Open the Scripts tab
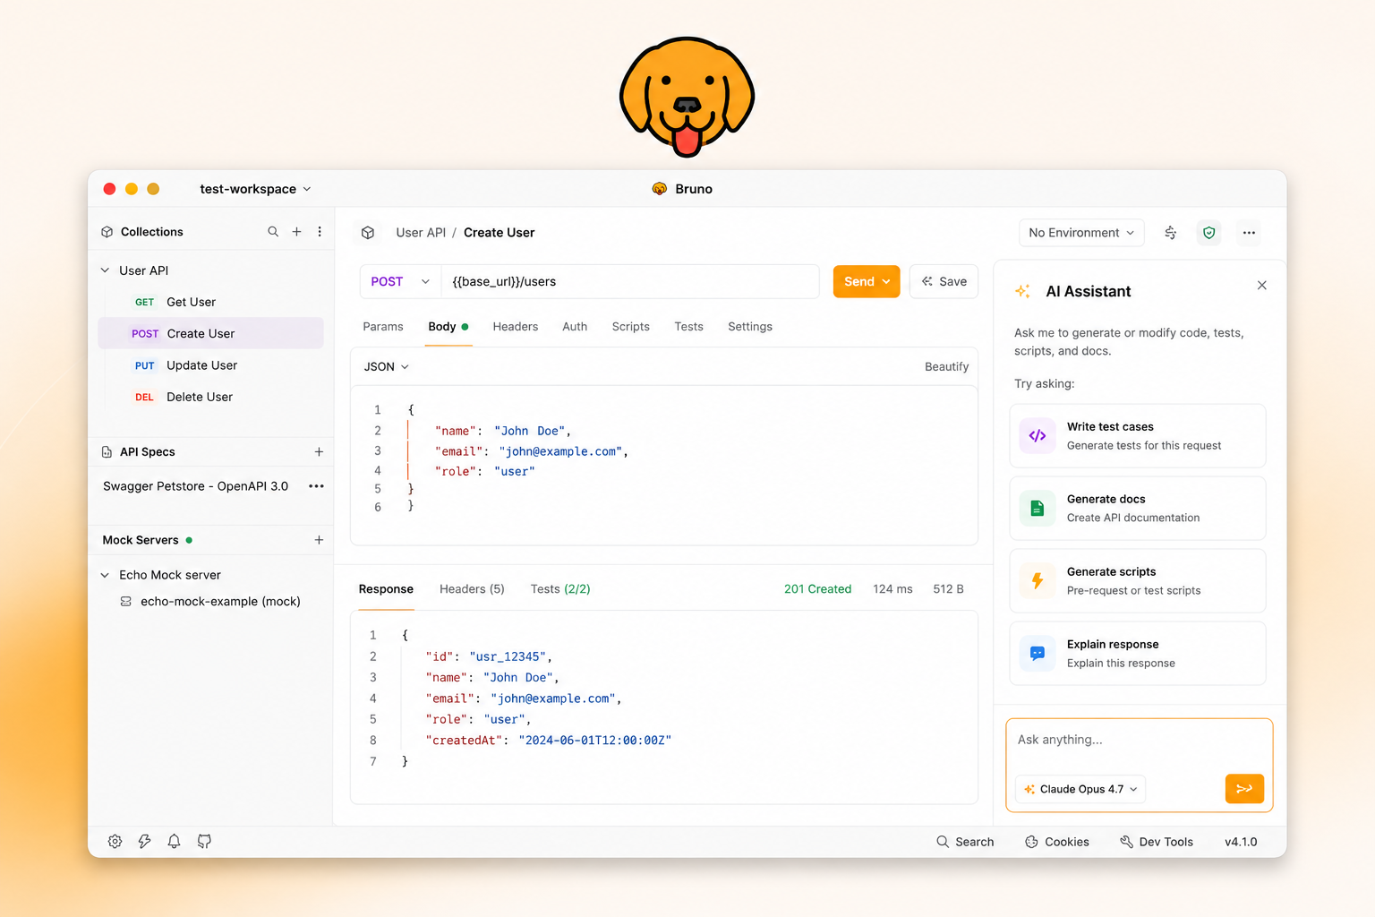This screenshot has height=917, width=1375. click(x=631, y=327)
